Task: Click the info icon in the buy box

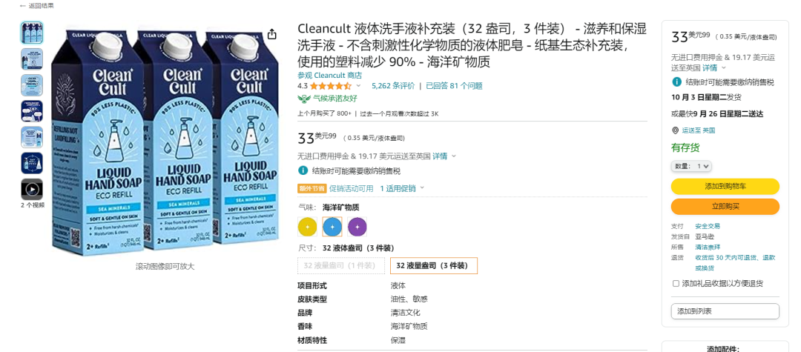Action: coord(676,82)
